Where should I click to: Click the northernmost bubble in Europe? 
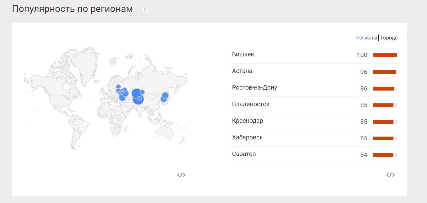[118, 87]
